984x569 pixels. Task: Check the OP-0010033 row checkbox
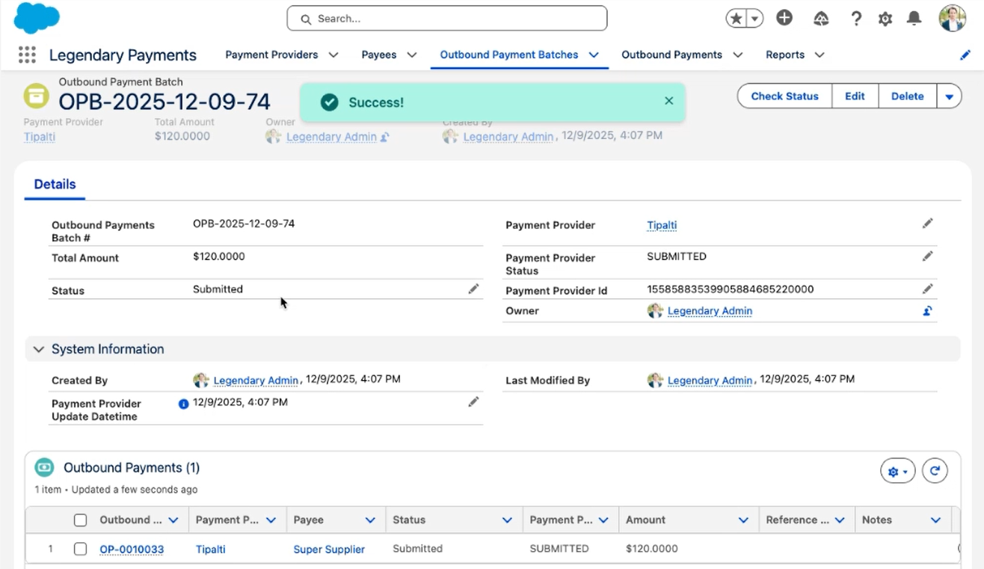coord(81,549)
